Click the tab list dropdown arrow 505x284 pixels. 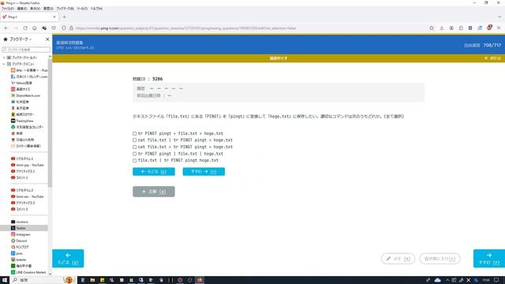click(x=499, y=17)
